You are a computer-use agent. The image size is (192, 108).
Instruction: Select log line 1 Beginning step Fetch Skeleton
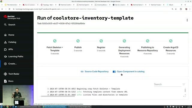84,89
